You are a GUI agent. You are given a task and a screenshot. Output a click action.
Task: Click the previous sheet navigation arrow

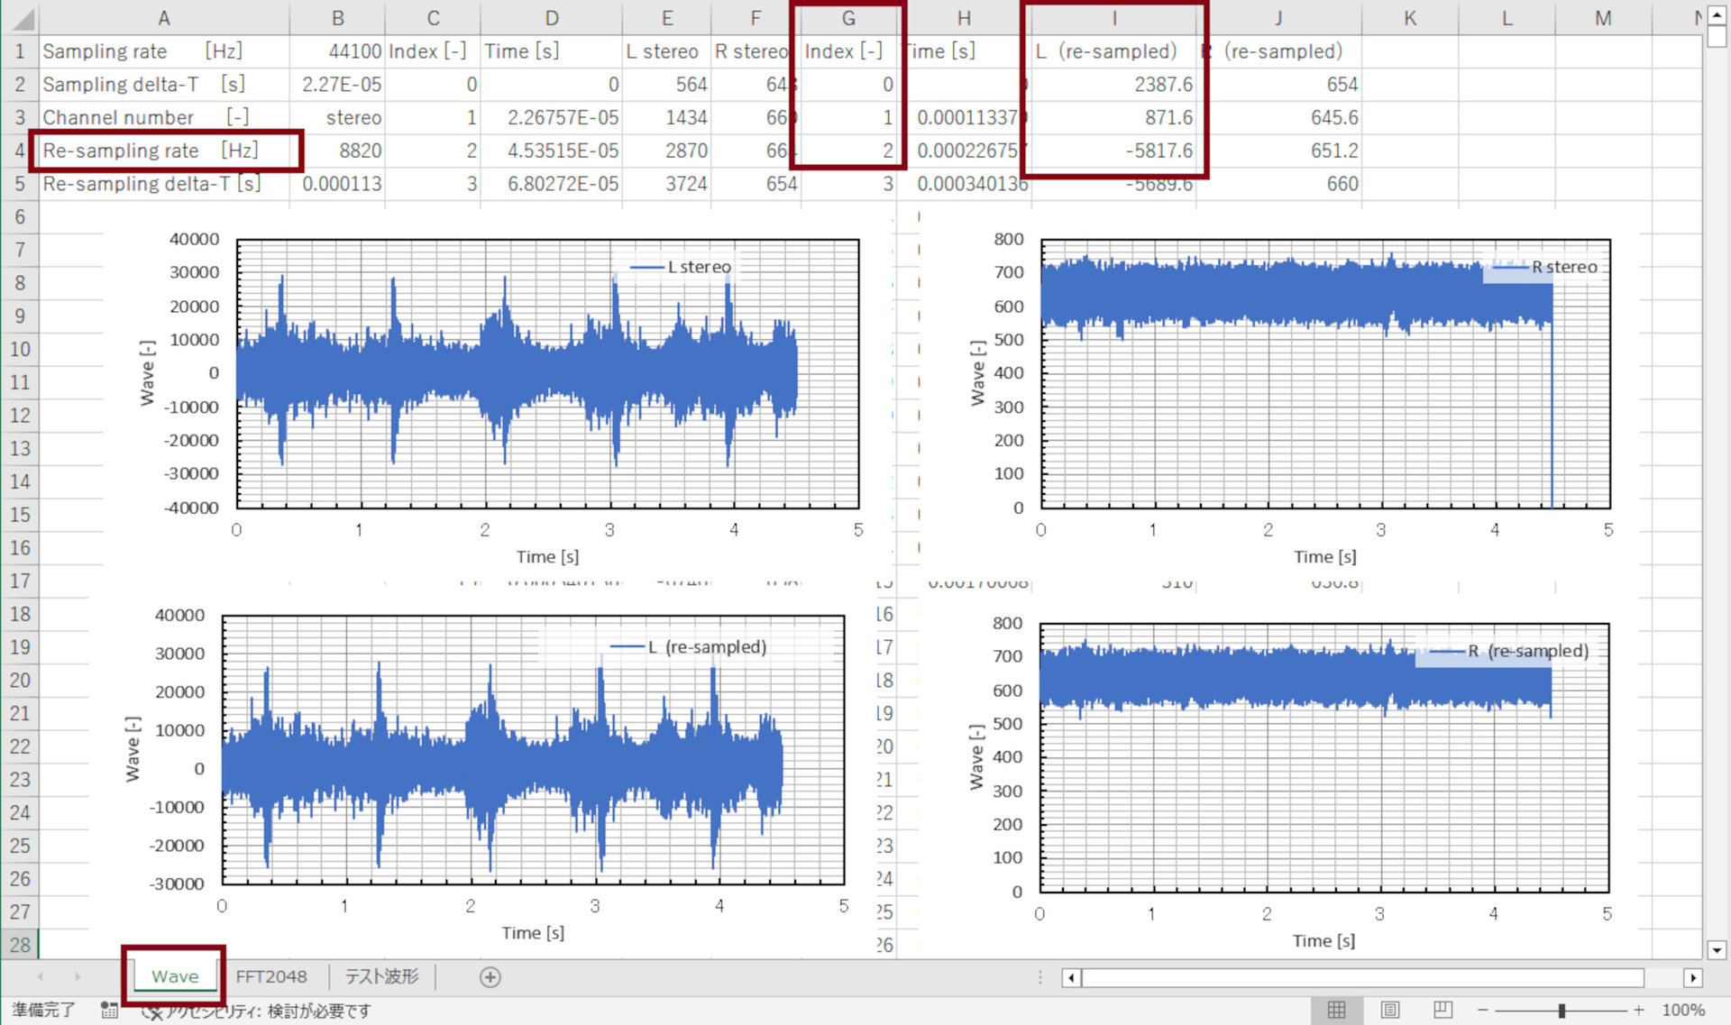point(40,977)
